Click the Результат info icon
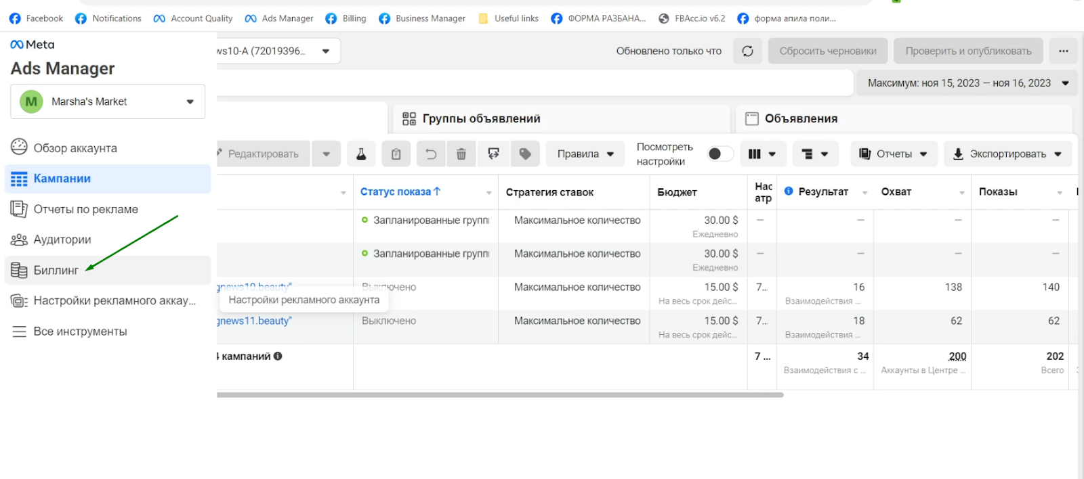 coord(789,191)
